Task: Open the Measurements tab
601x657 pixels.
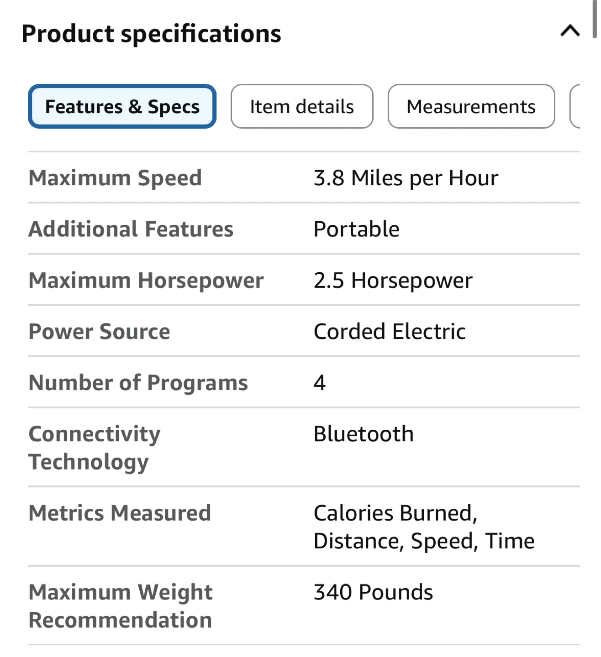Action: [471, 106]
